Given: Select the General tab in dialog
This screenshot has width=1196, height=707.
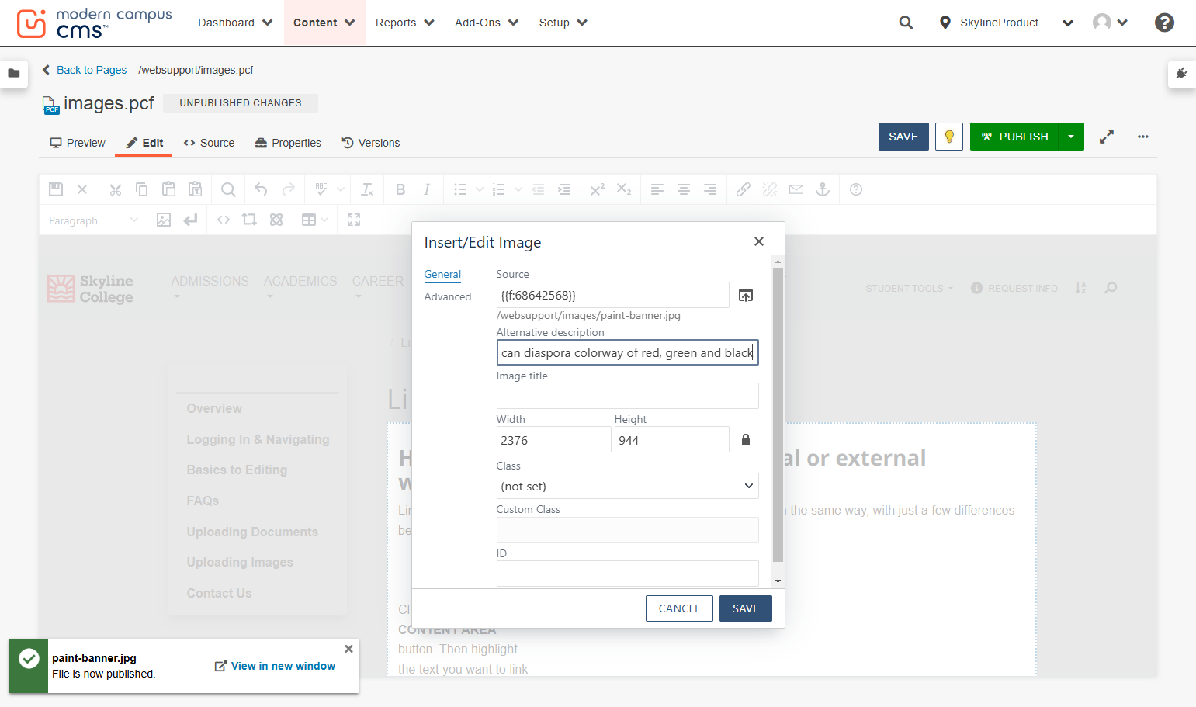Looking at the screenshot, I should click(x=442, y=274).
